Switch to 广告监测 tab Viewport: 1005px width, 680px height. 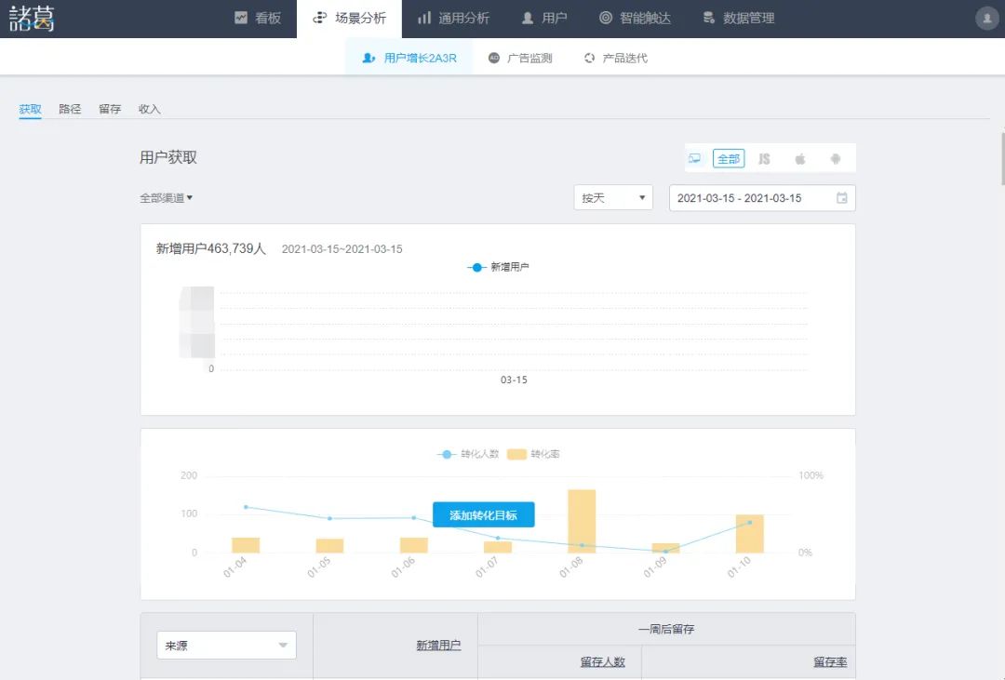(520, 58)
